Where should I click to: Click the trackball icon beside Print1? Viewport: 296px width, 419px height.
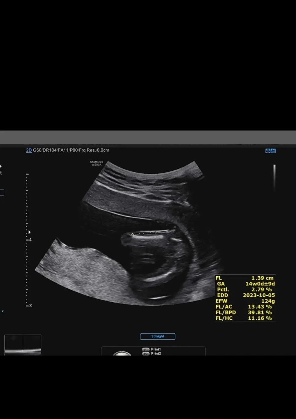[122, 353]
